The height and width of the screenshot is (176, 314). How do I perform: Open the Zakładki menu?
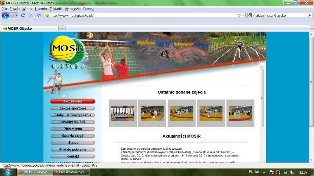pos(56,9)
